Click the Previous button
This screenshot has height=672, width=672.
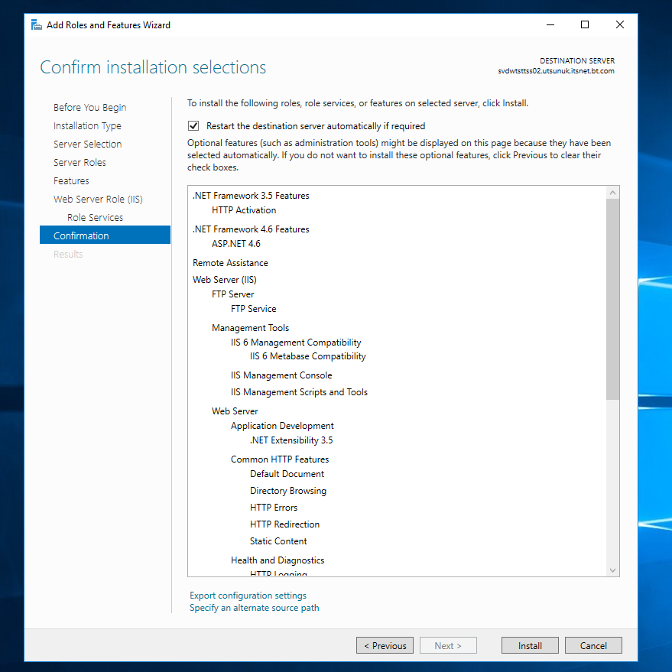[385, 645]
